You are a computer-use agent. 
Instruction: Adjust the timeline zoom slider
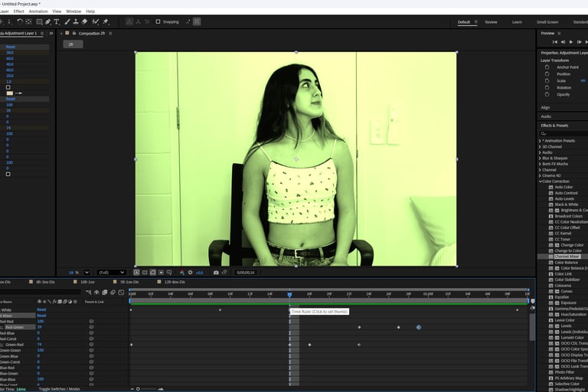pos(138,389)
